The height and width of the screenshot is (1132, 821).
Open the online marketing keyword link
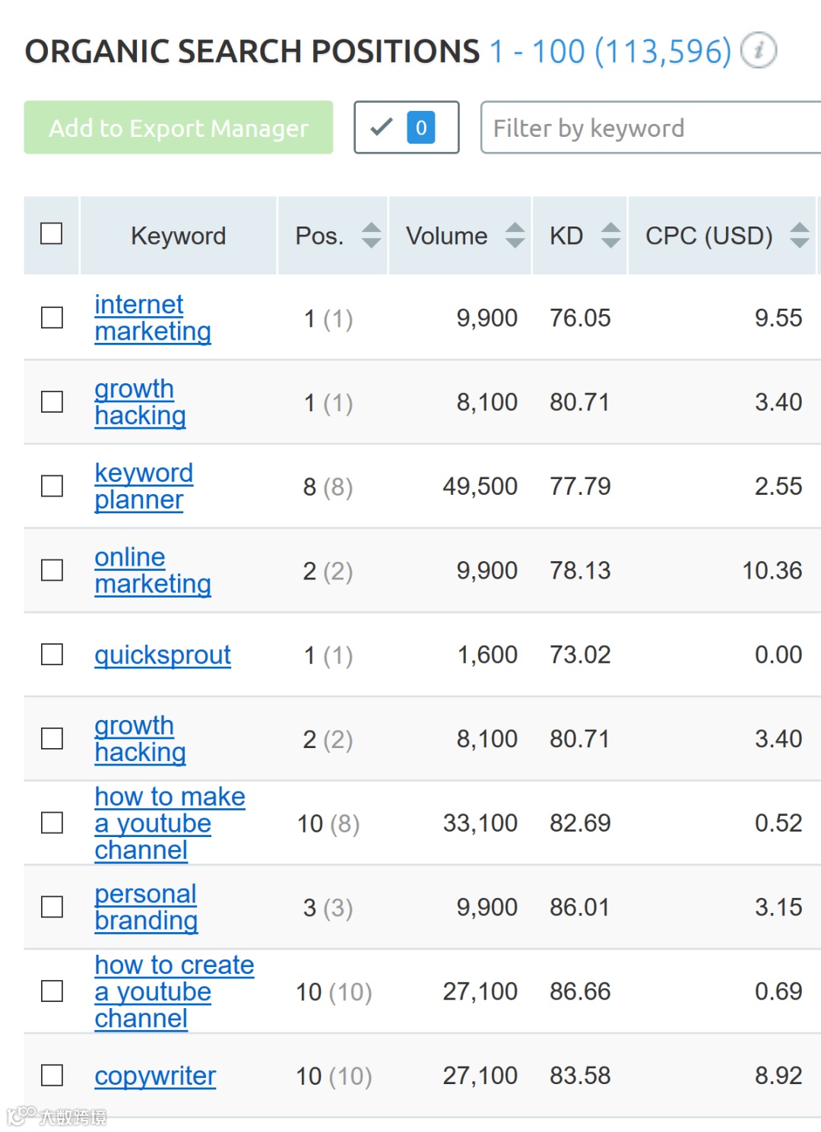click(152, 570)
